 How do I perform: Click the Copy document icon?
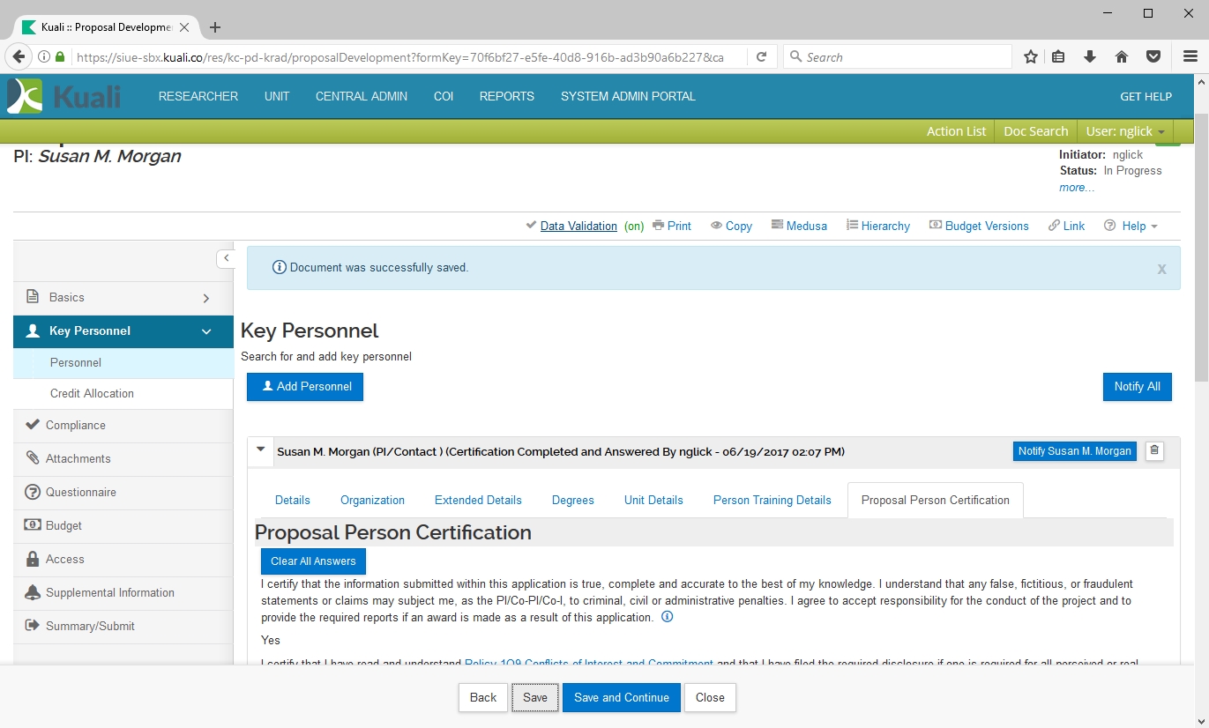pos(731,226)
